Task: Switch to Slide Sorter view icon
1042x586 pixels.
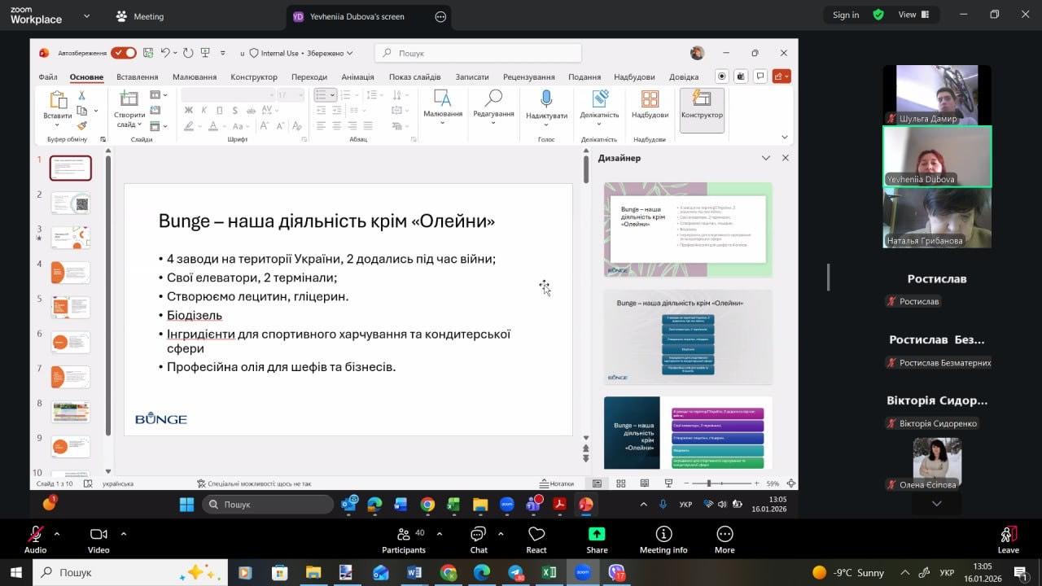Action: 621,483
